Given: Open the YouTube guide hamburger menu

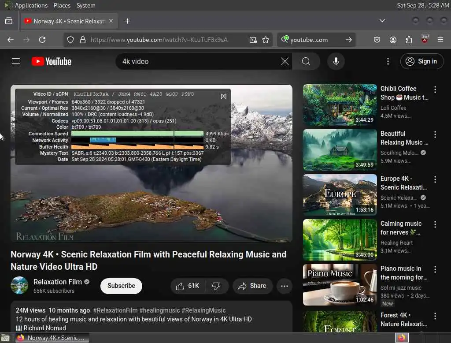Looking at the screenshot, I should (x=16, y=61).
